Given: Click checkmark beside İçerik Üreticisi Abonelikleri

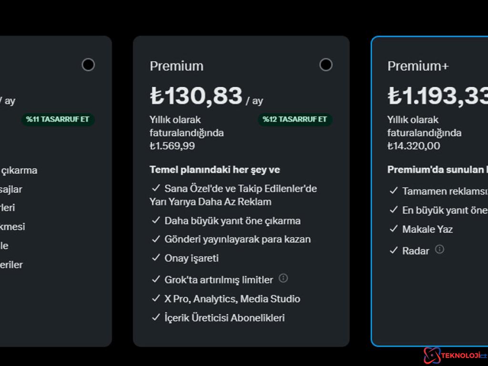Looking at the screenshot, I should coord(156,317).
